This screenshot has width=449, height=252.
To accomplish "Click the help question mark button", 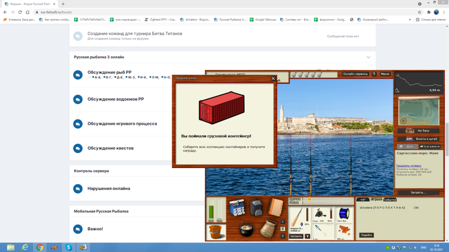I will pos(374,74).
